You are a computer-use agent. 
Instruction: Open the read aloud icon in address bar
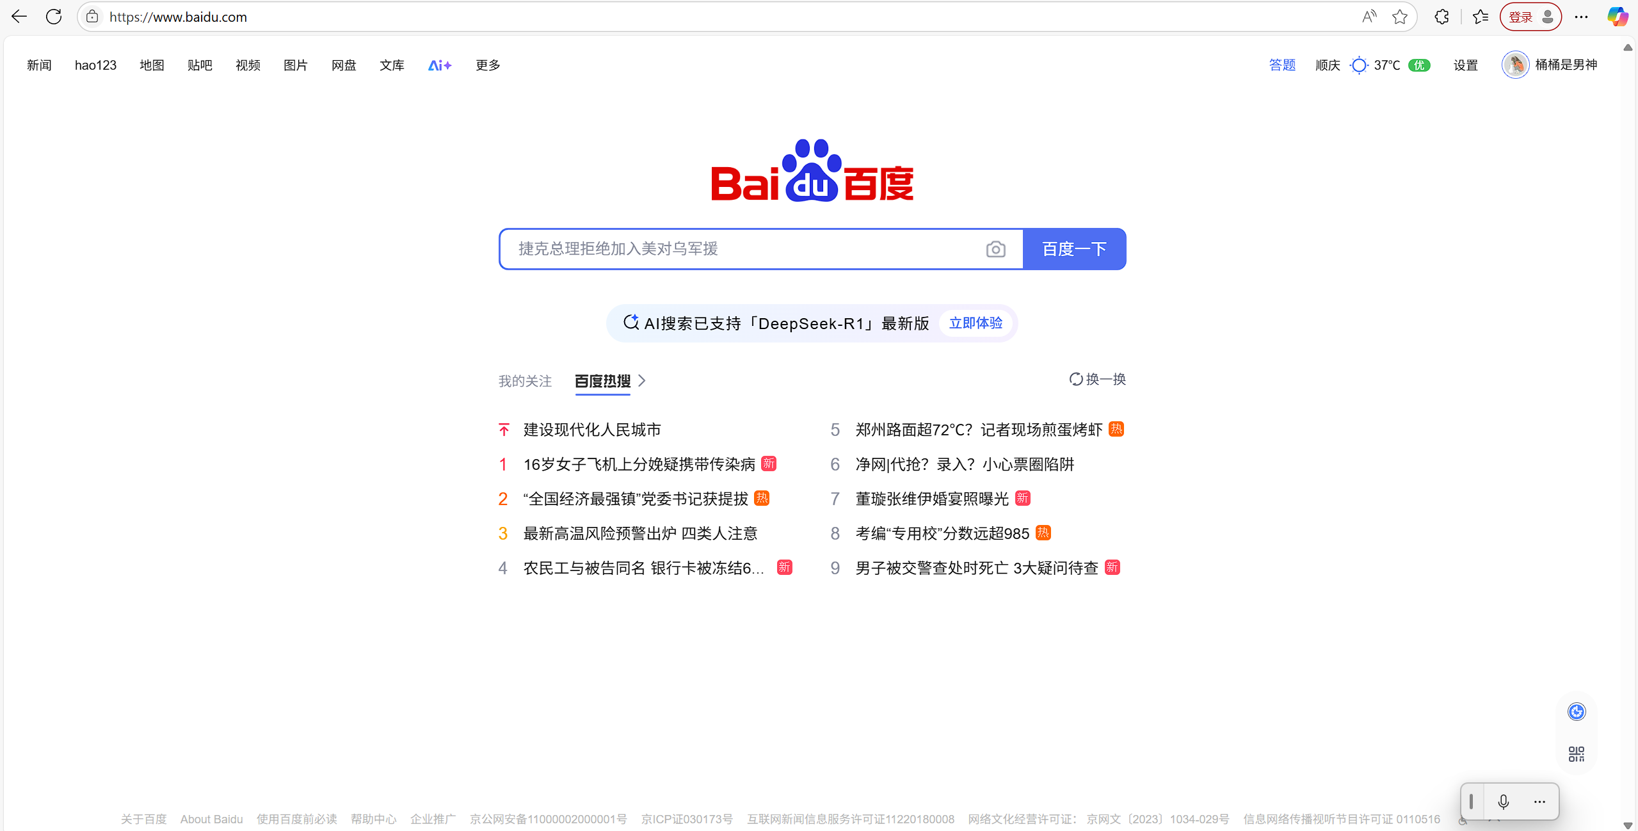(x=1369, y=17)
